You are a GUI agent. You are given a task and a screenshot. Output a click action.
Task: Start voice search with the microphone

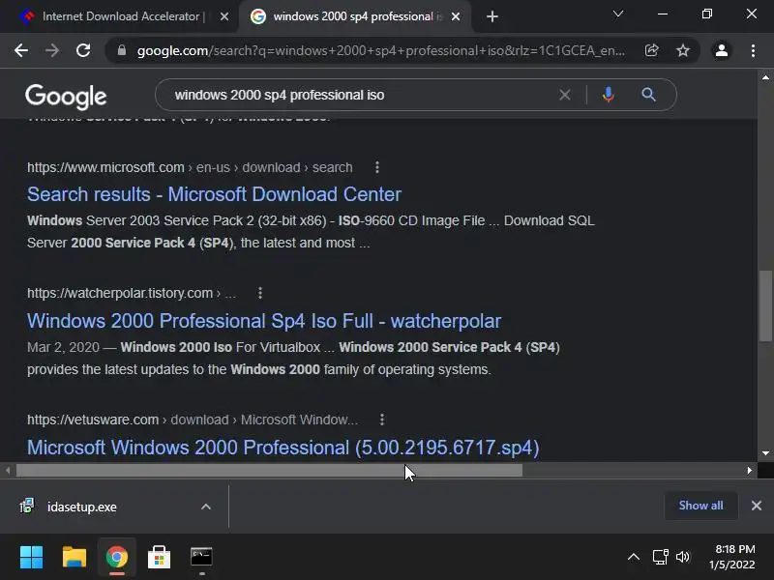(609, 95)
